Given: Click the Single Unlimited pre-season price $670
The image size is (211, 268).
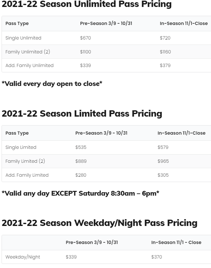Looking at the screenshot, I should pyautogui.click(x=85, y=38).
